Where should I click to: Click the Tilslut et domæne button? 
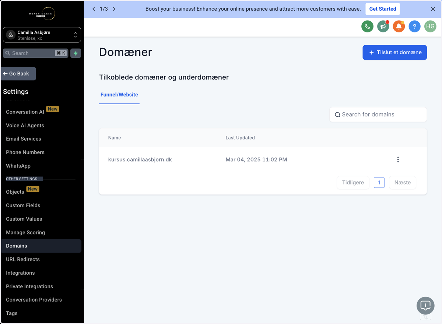(x=395, y=52)
